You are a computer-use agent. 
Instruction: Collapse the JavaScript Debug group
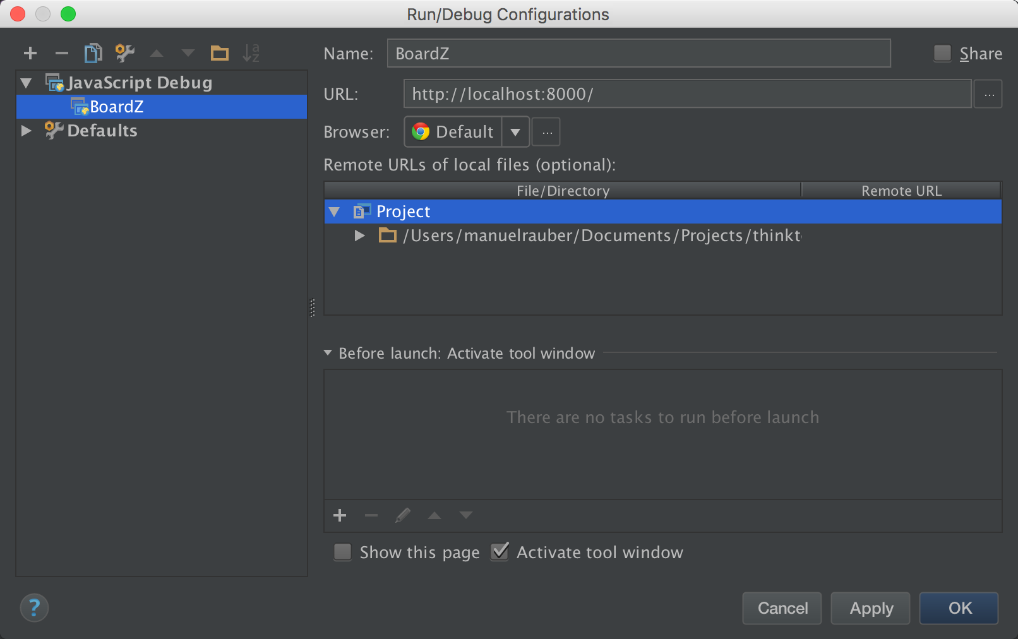[25, 82]
